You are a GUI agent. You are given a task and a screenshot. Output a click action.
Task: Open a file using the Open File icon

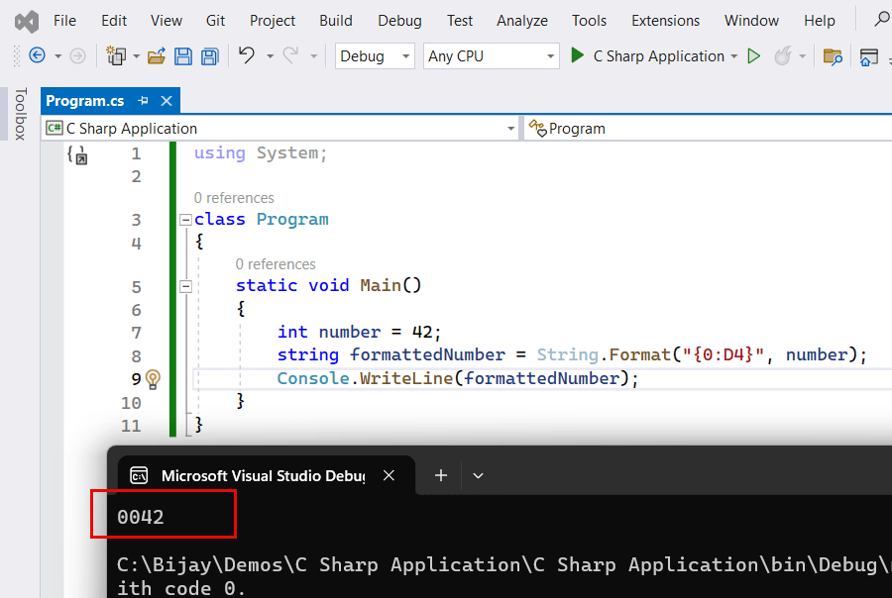point(155,56)
